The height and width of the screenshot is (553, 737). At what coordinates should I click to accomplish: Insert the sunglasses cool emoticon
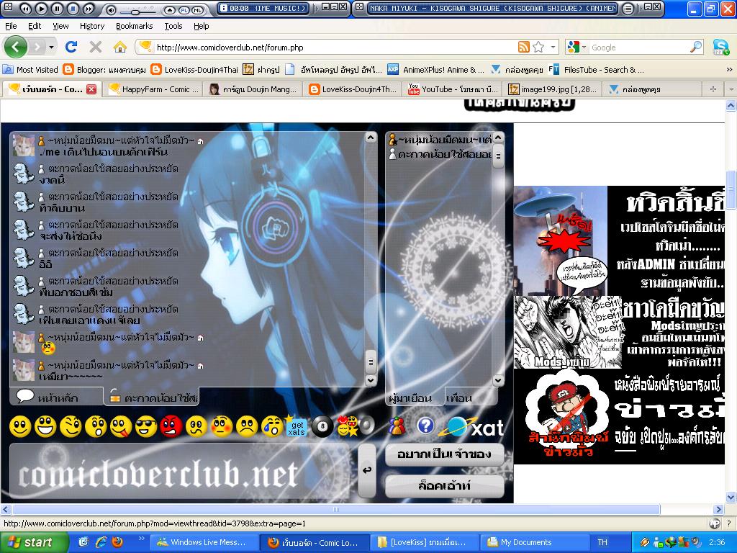146,427
